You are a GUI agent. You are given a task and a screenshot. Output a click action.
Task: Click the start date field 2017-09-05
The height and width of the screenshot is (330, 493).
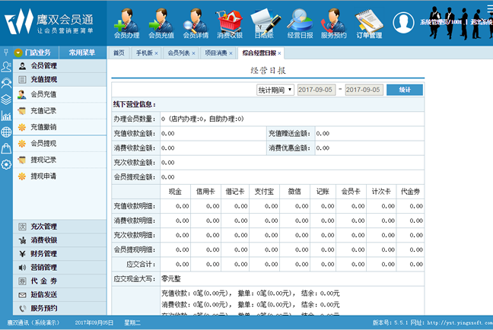click(316, 90)
